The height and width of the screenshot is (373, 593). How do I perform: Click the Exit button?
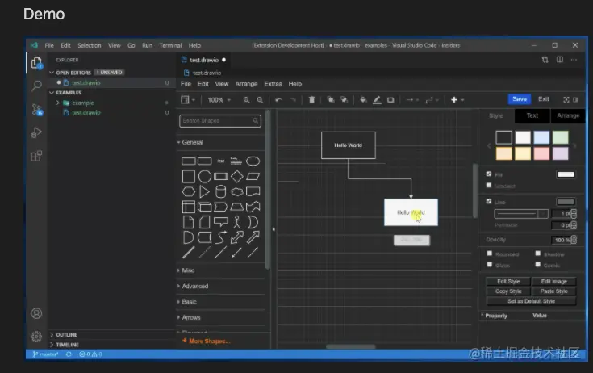[x=544, y=99]
